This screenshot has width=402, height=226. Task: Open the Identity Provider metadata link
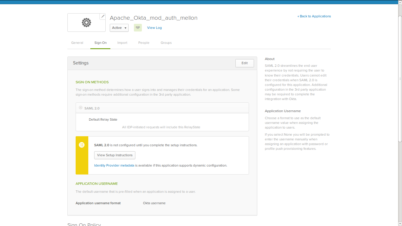point(114,165)
